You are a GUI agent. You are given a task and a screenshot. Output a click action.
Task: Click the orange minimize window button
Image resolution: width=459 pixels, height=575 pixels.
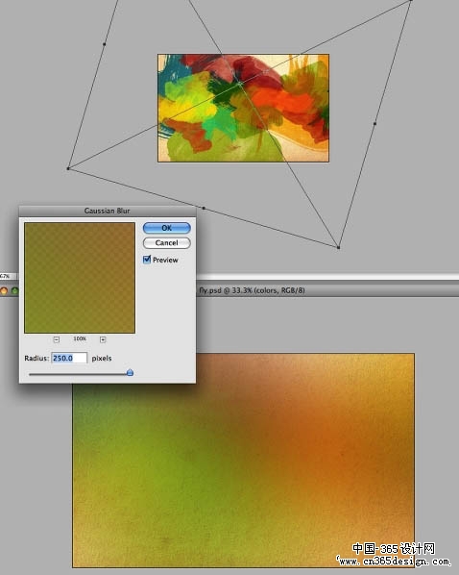(4, 291)
